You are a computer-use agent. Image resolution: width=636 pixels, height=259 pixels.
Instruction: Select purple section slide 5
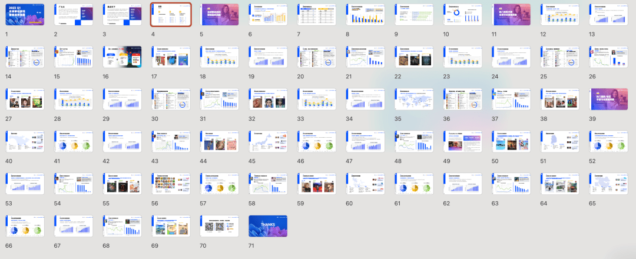219,15
